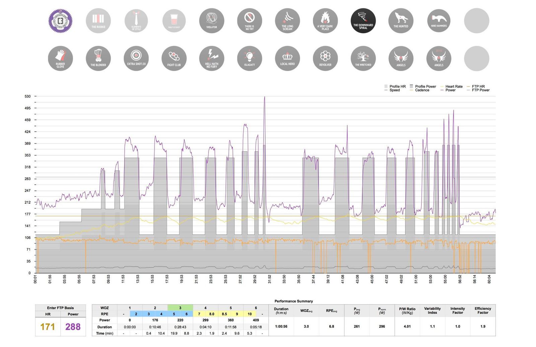Screen dimensions: 536x347
Task: Click the Rubber Glove badge
Action: click(x=60, y=58)
